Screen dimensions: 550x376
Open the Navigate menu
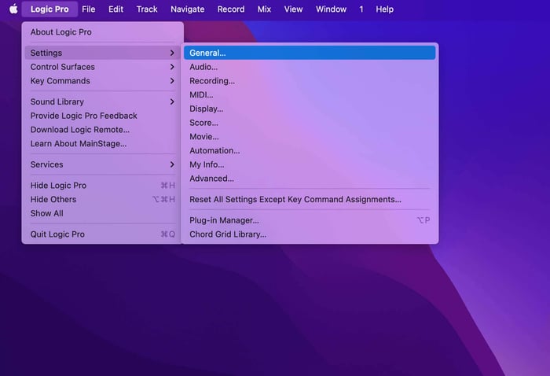(x=187, y=9)
